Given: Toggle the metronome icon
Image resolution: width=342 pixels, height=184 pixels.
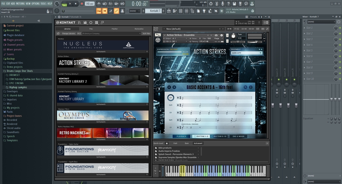Looking at the screenshot, I should click(99, 4).
